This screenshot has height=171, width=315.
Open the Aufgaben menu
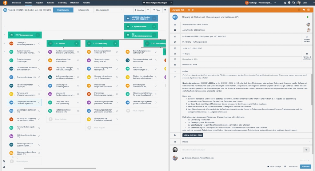tap(39, 3)
